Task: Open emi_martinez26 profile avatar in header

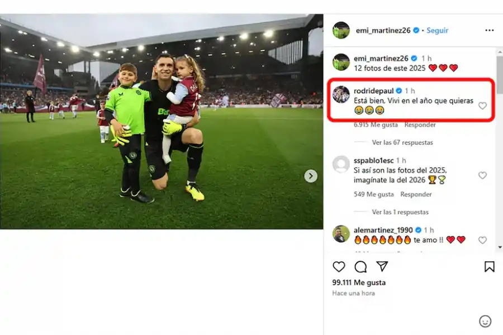Action: tap(341, 30)
